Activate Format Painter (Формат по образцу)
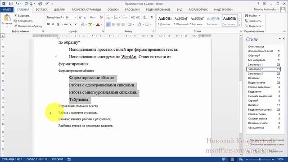 [28, 26]
